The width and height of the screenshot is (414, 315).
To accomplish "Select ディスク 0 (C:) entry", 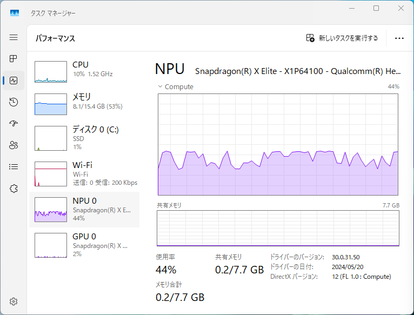I will pyautogui.click(x=84, y=137).
